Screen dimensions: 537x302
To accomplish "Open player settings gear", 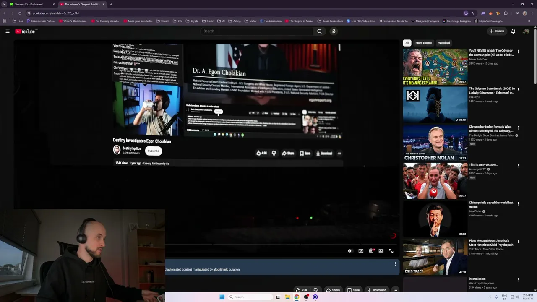I will click(371, 251).
